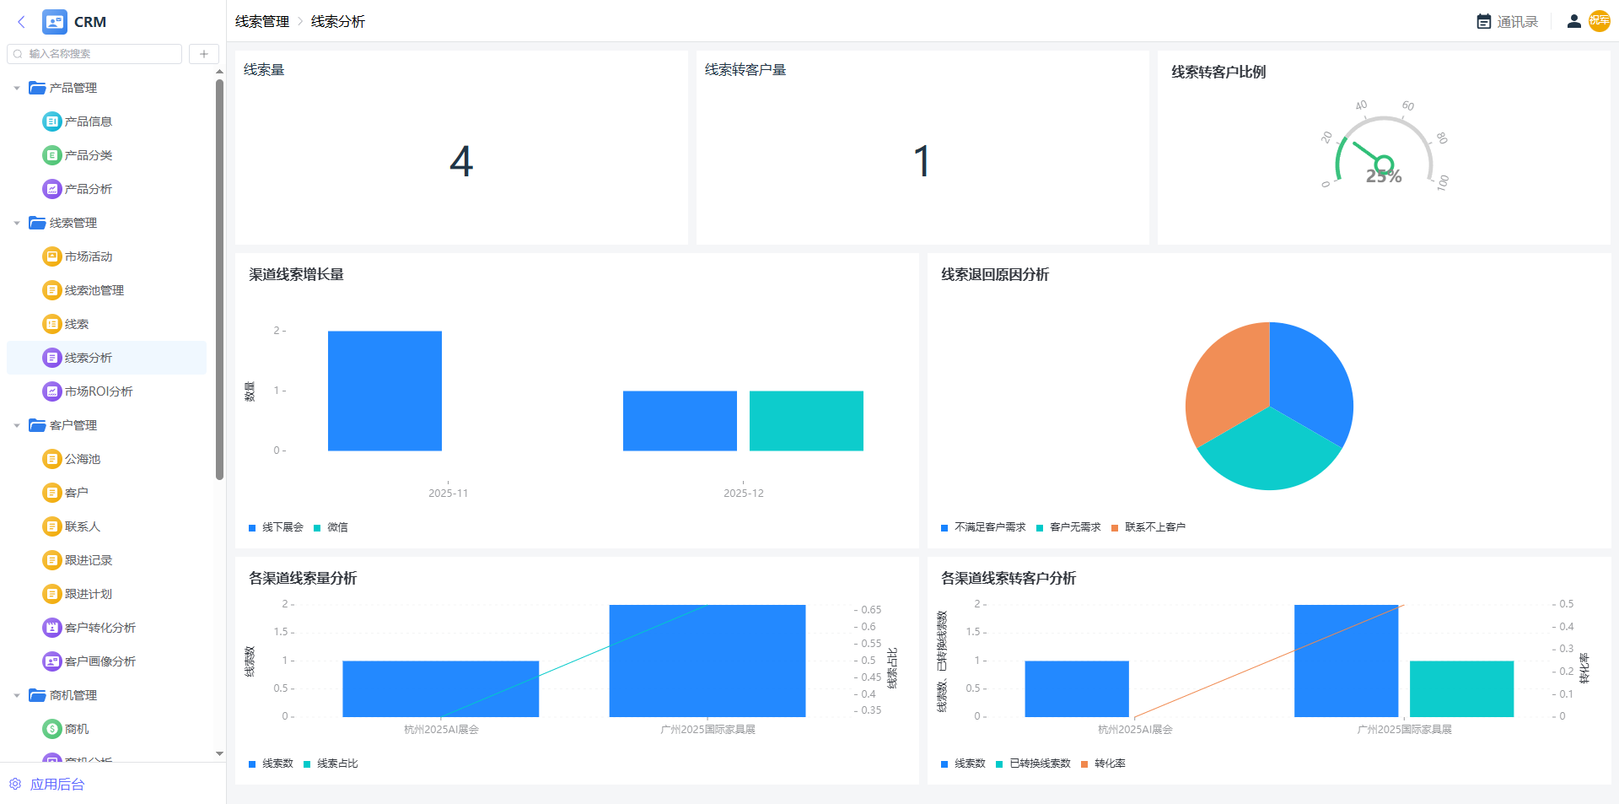Collapse the 产品管理 folder
The height and width of the screenshot is (804, 1619).
tap(17, 88)
